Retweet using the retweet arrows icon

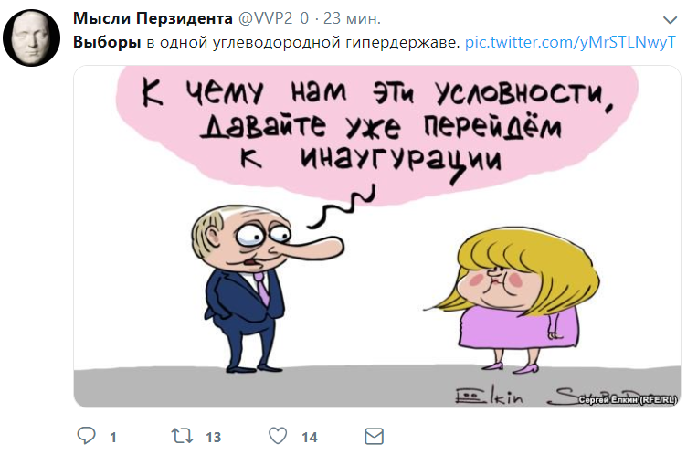pos(182,436)
